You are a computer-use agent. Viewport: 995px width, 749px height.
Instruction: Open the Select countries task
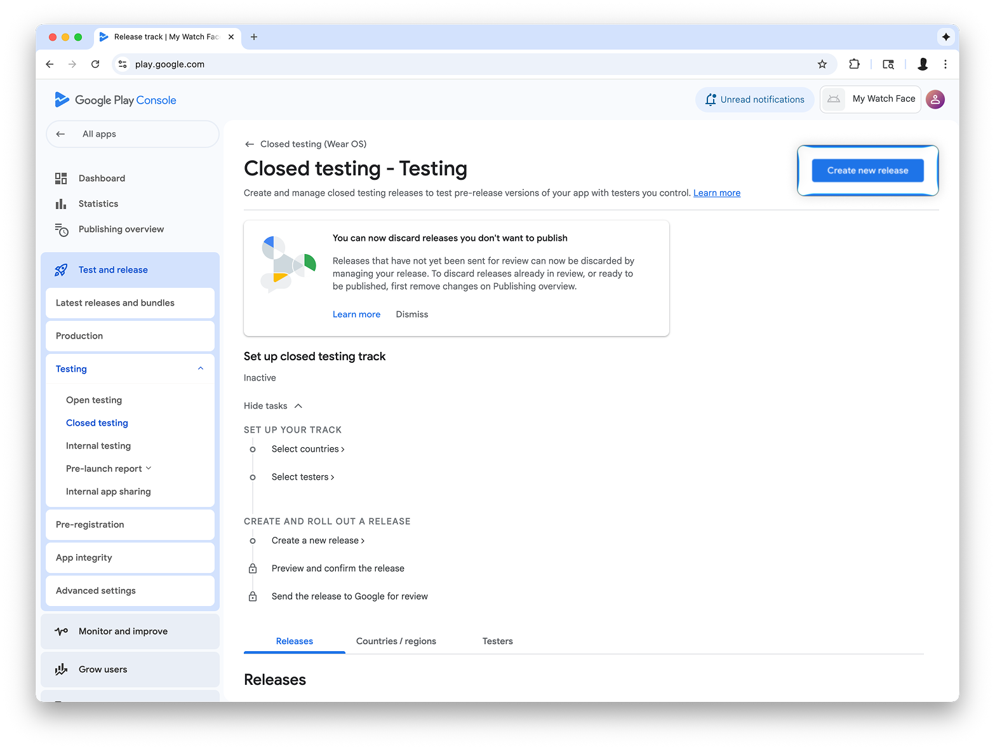pyautogui.click(x=307, y=449)
